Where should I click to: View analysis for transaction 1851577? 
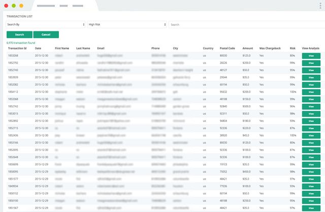coord(311,179)
